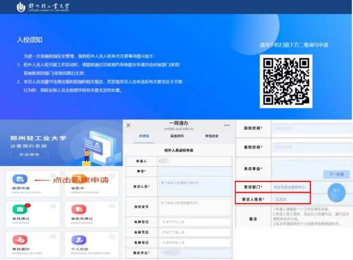Open the purple 个人信息 (Personal Information) icon
The width and height of the screenshot is (353, 260).
(79, 240)
